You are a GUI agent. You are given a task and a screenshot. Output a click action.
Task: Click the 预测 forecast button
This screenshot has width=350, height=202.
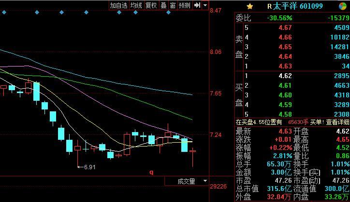[185, 5]
